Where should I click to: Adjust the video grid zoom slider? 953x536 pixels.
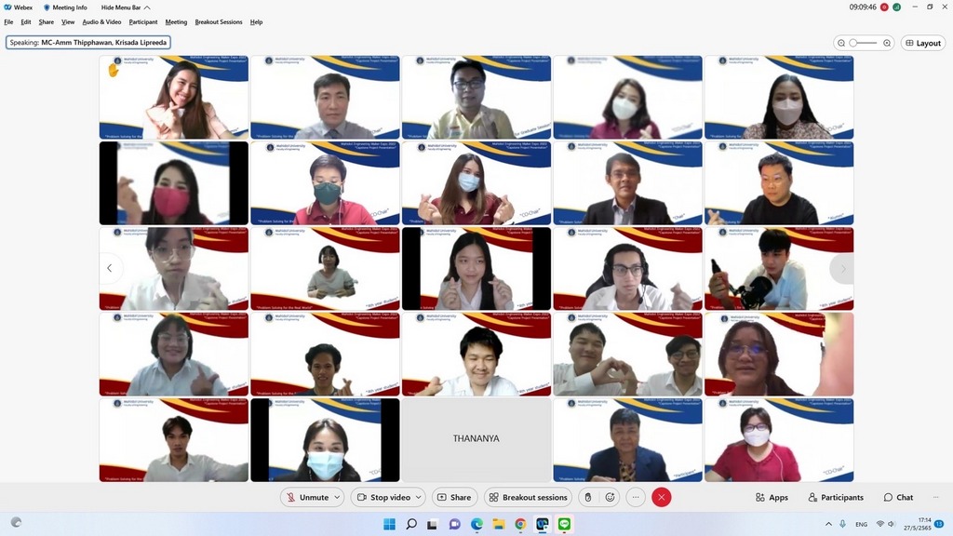(864, 43)
